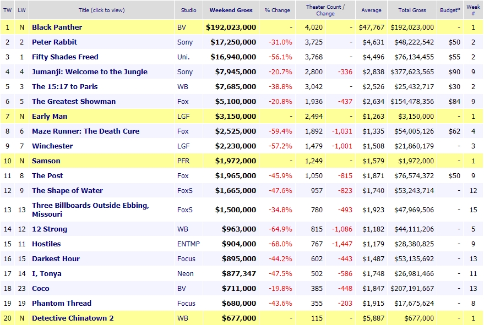
Task: Open the I, Tonya link
Action: coord(47,273)
